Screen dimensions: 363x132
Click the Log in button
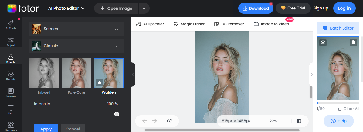tap(344, 8)
